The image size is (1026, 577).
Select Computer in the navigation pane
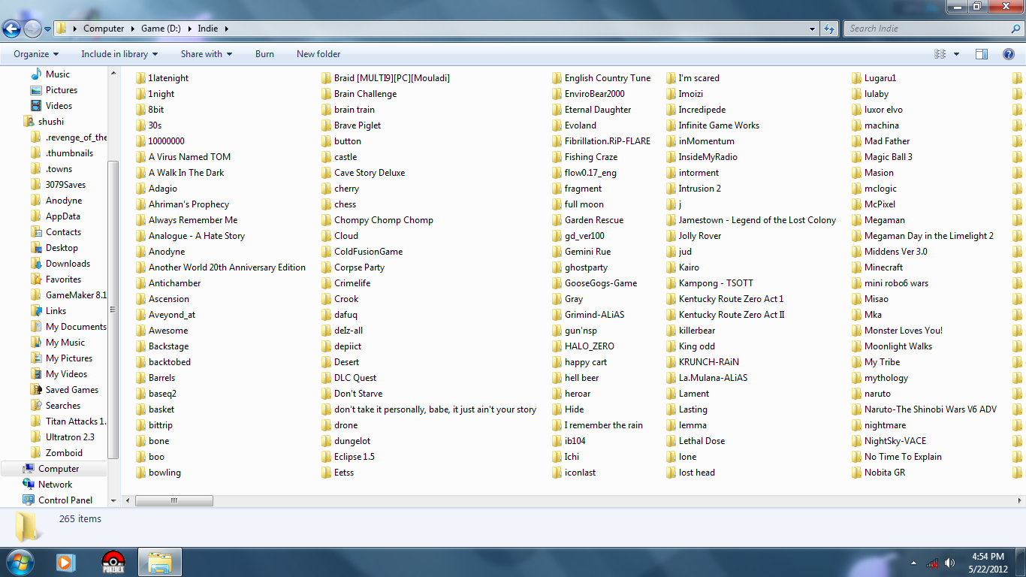pyautogui.click(x=59, y=469)
